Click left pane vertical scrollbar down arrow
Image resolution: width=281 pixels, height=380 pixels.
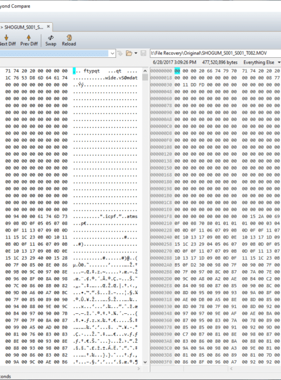145,362
